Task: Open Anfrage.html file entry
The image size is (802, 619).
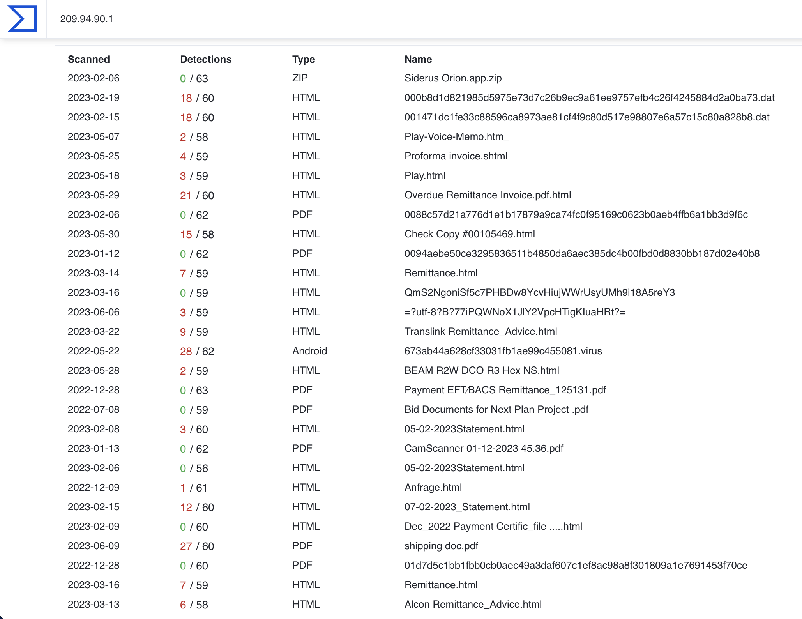Action: click(433, 488)
